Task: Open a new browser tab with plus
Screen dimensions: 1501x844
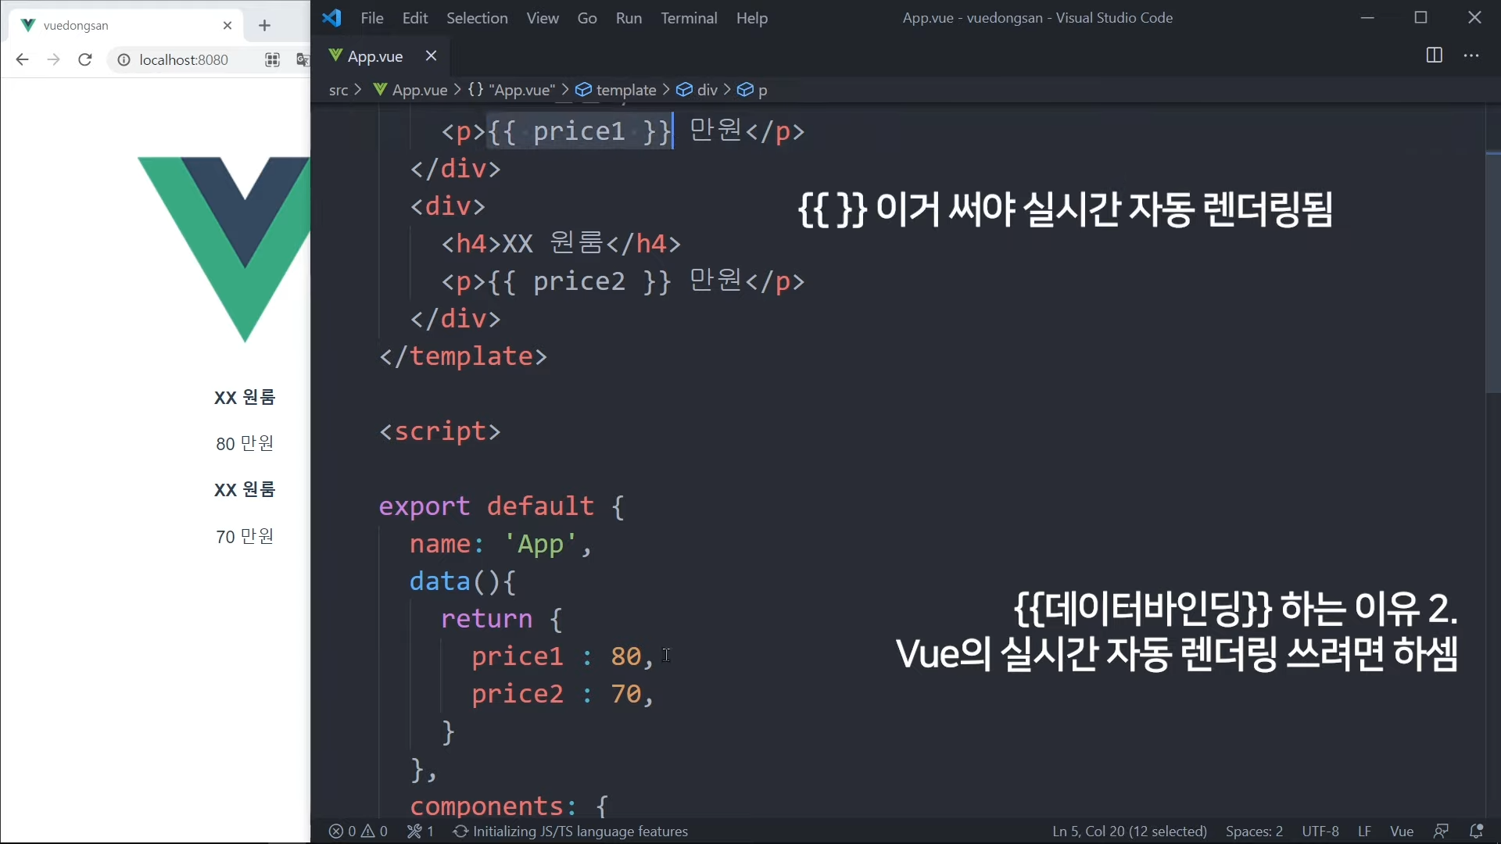Action: click(264, 26)
